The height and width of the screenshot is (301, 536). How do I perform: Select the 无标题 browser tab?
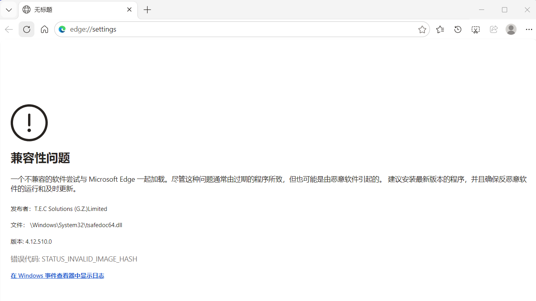click(78, 10)
